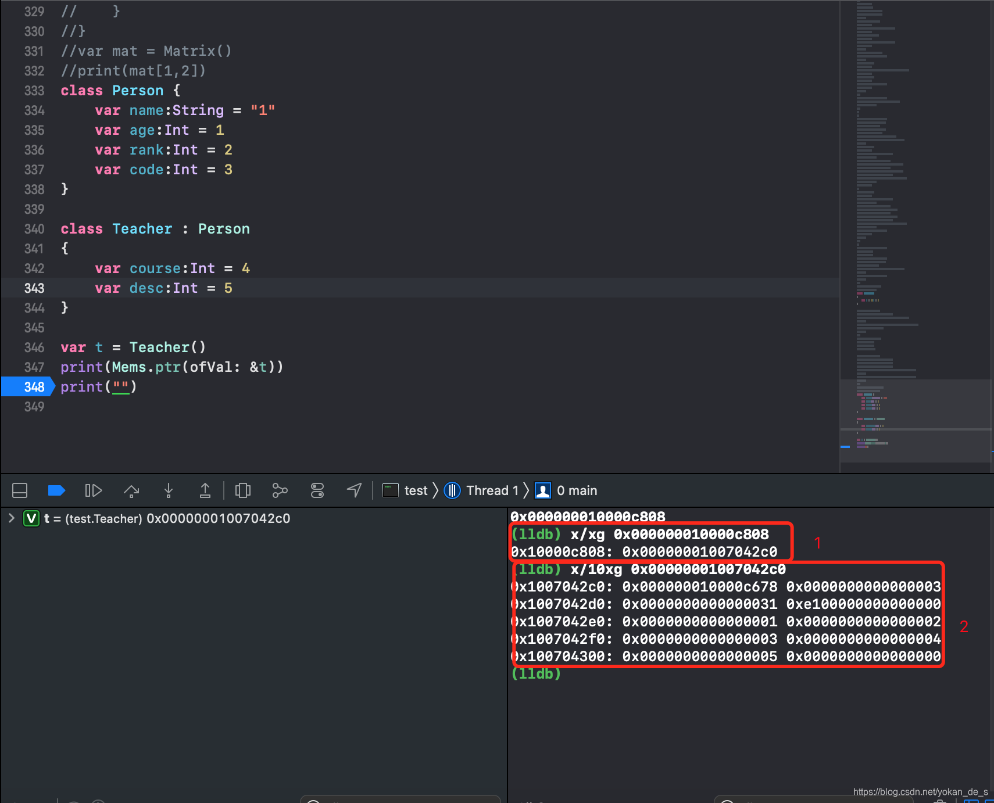This screenshot has height=803, width=994.
Task: Open the Thread 1 jump bar menu
Action: click(x=491, y=490)
